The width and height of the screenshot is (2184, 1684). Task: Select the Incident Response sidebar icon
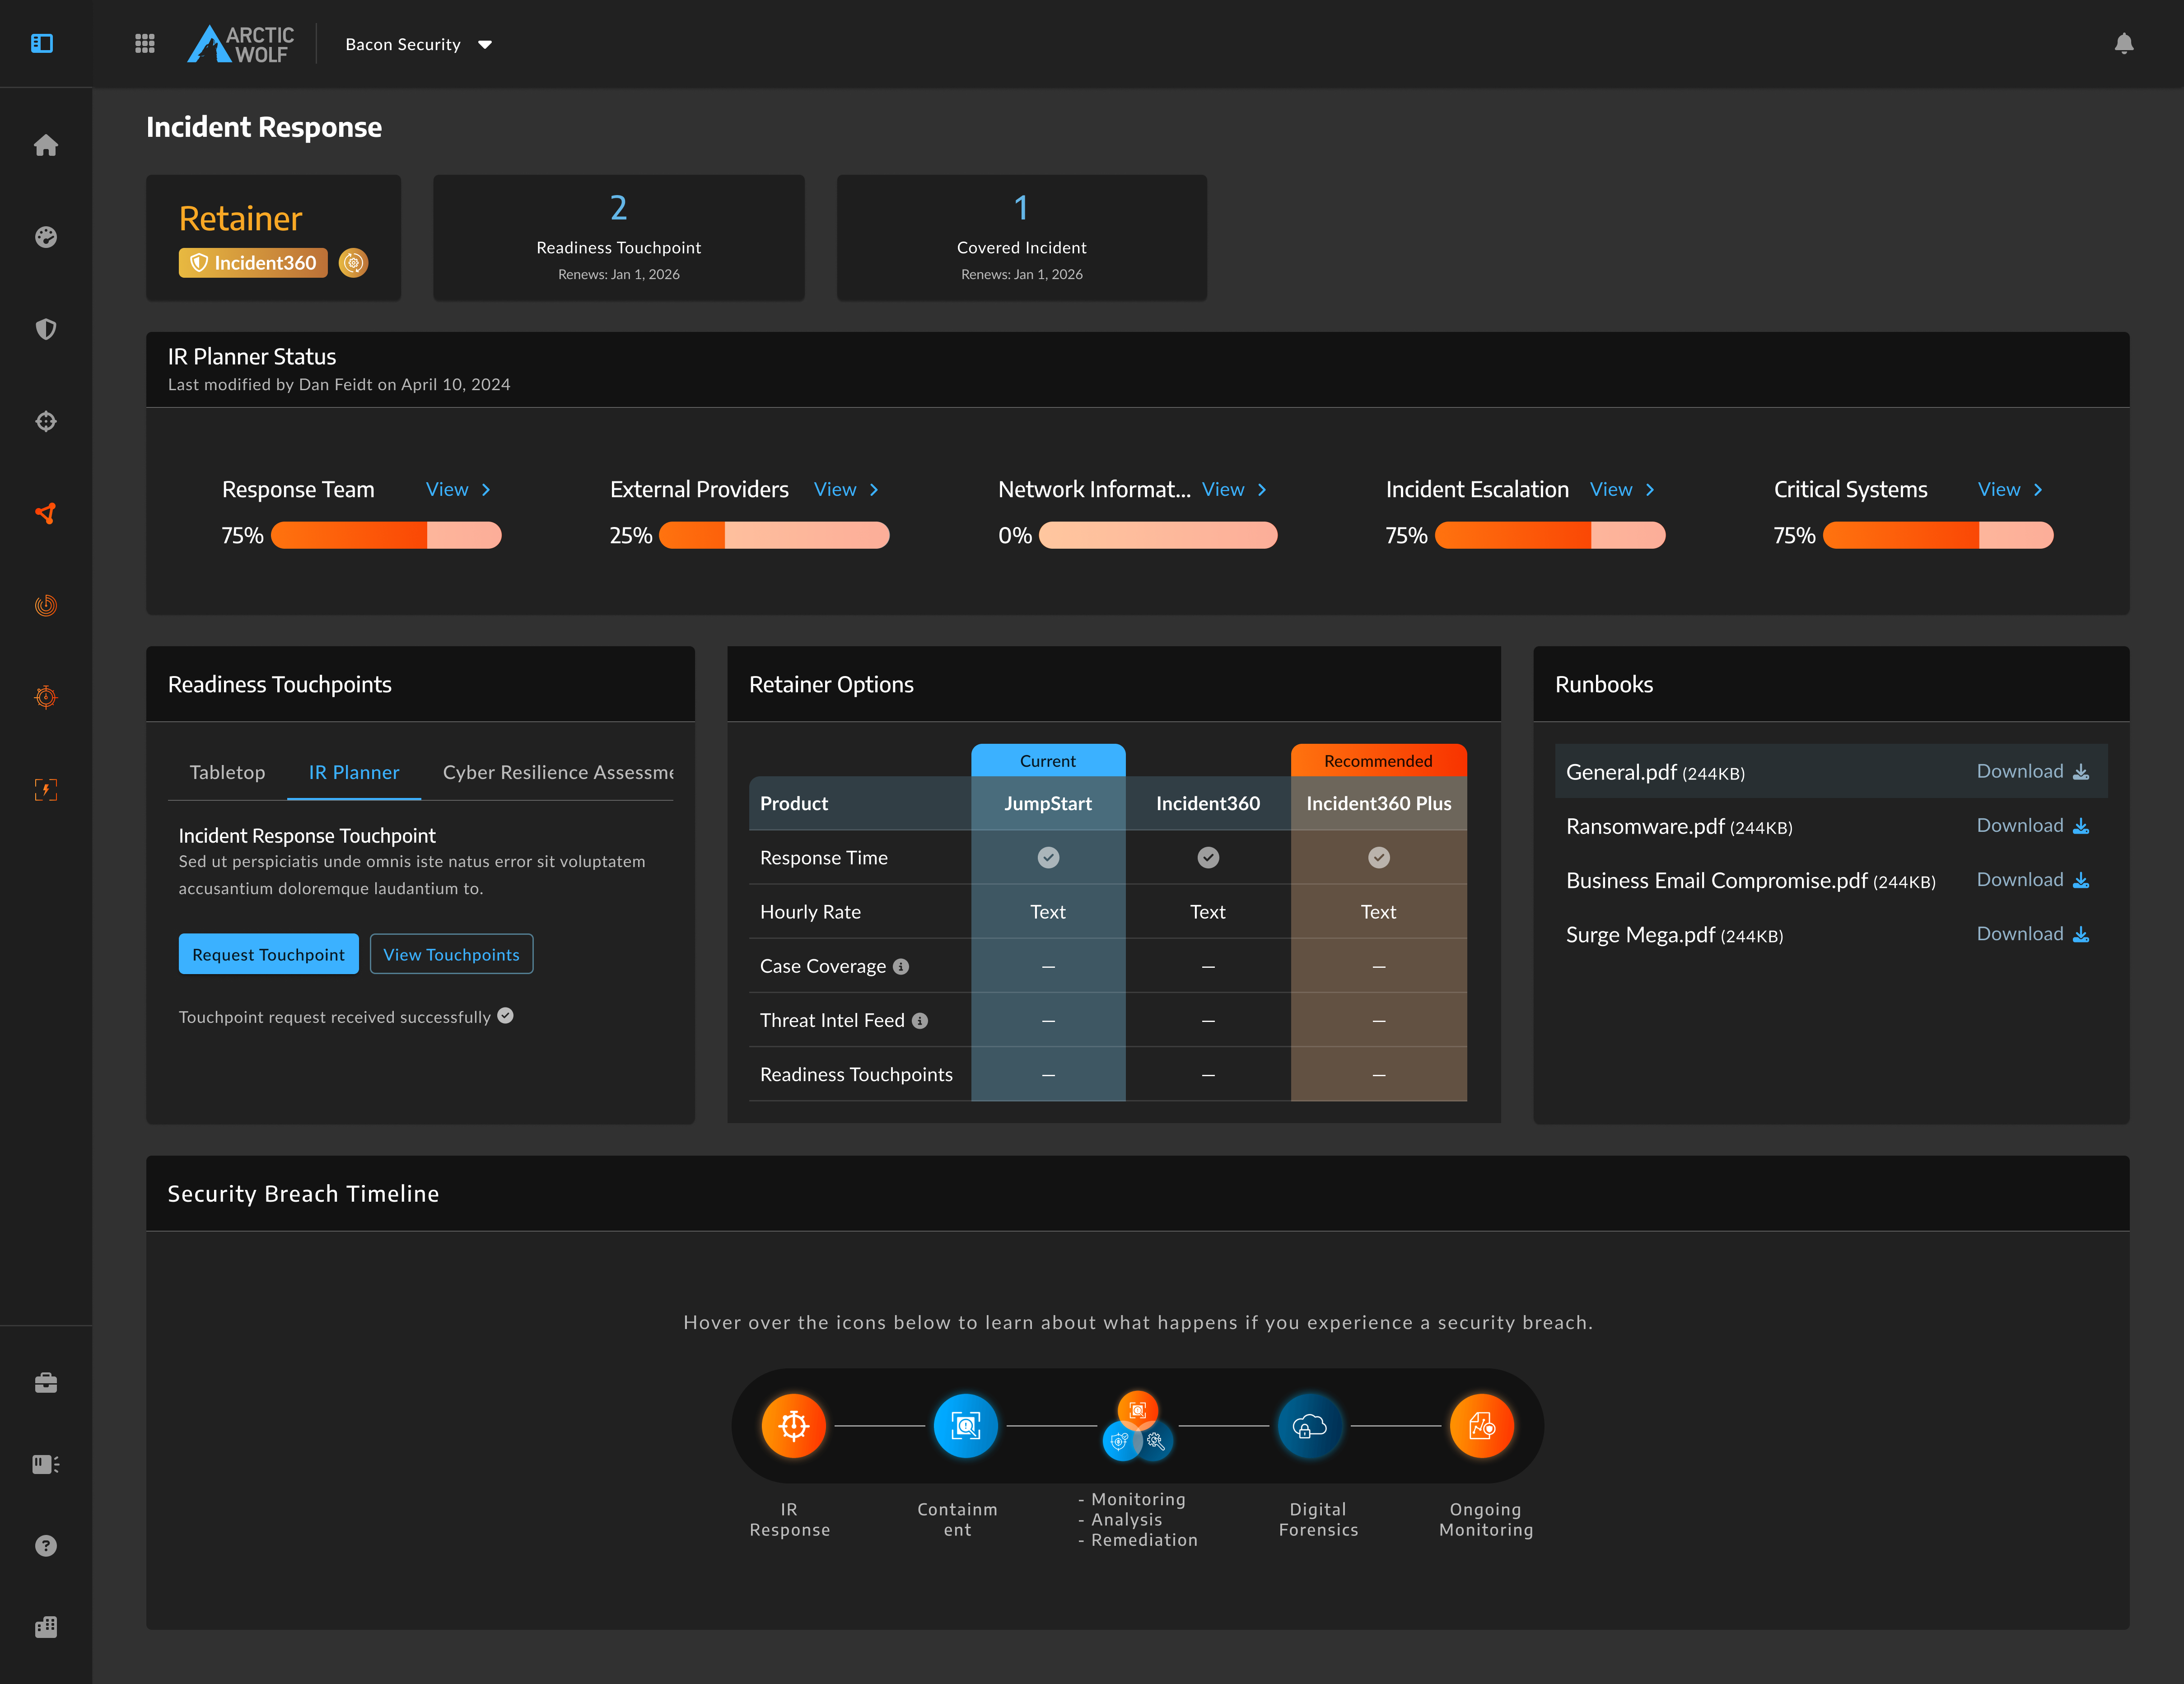click(46, 513)
